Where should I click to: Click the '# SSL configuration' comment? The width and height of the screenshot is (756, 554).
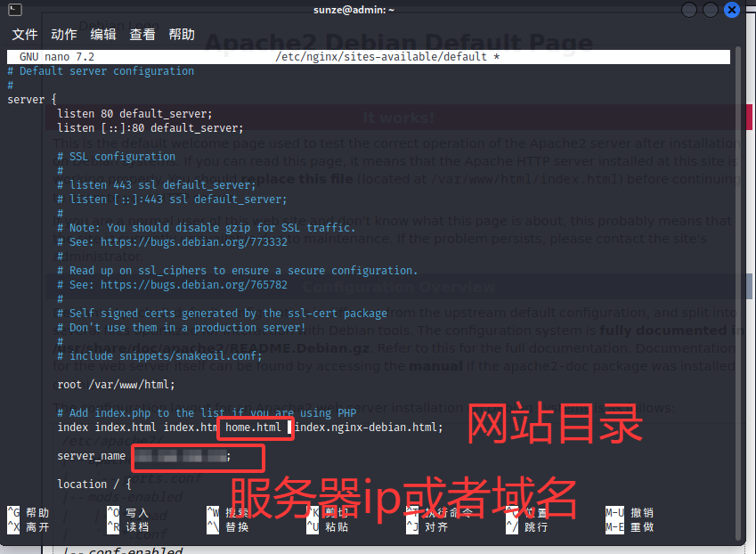tap(116, 157)
